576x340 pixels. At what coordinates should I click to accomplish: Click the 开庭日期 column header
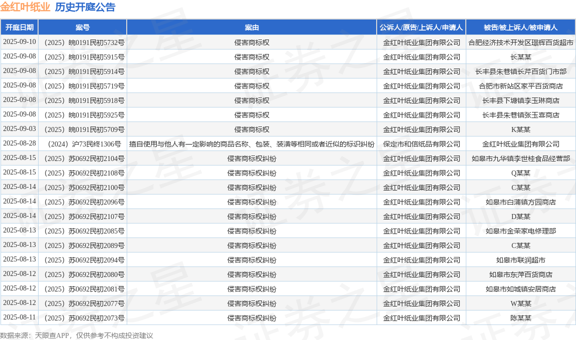pos(20,27)
